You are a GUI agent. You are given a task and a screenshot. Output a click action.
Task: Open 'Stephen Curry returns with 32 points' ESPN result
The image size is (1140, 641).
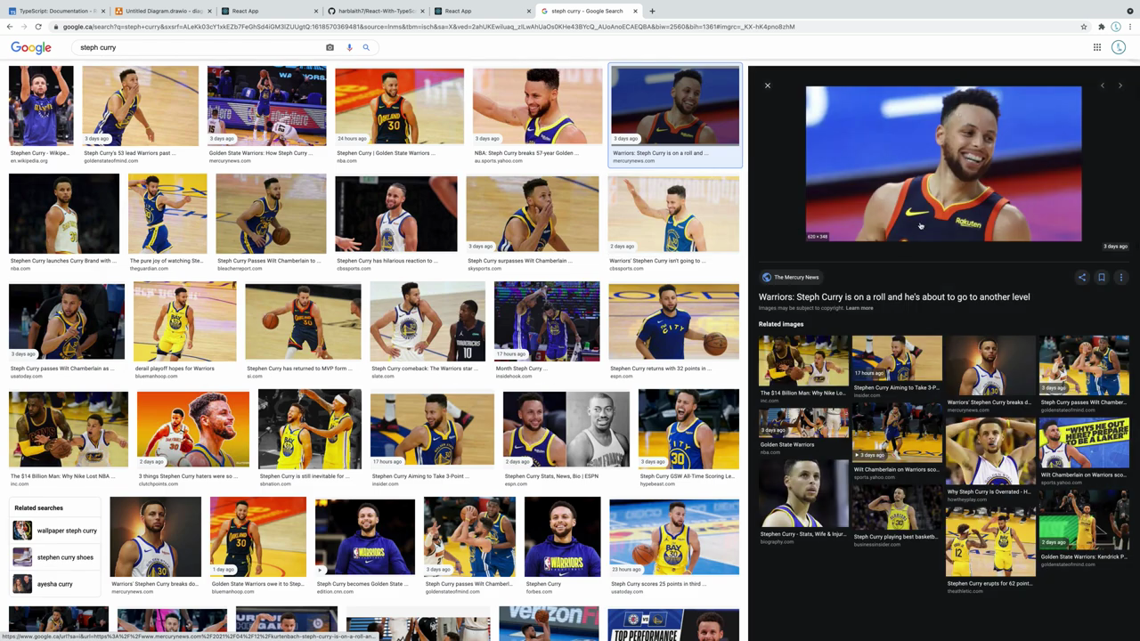click(673, 321)
